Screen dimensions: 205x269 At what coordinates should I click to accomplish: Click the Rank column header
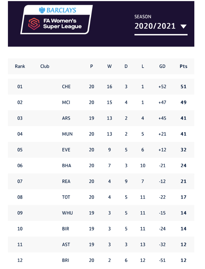pos(20,66)
